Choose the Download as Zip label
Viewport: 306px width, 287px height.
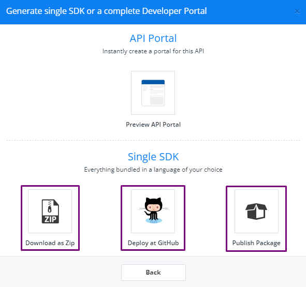[50, 243]
